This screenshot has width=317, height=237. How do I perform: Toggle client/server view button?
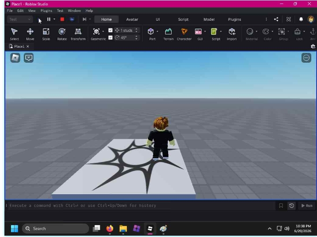click(x=72, y=19)
